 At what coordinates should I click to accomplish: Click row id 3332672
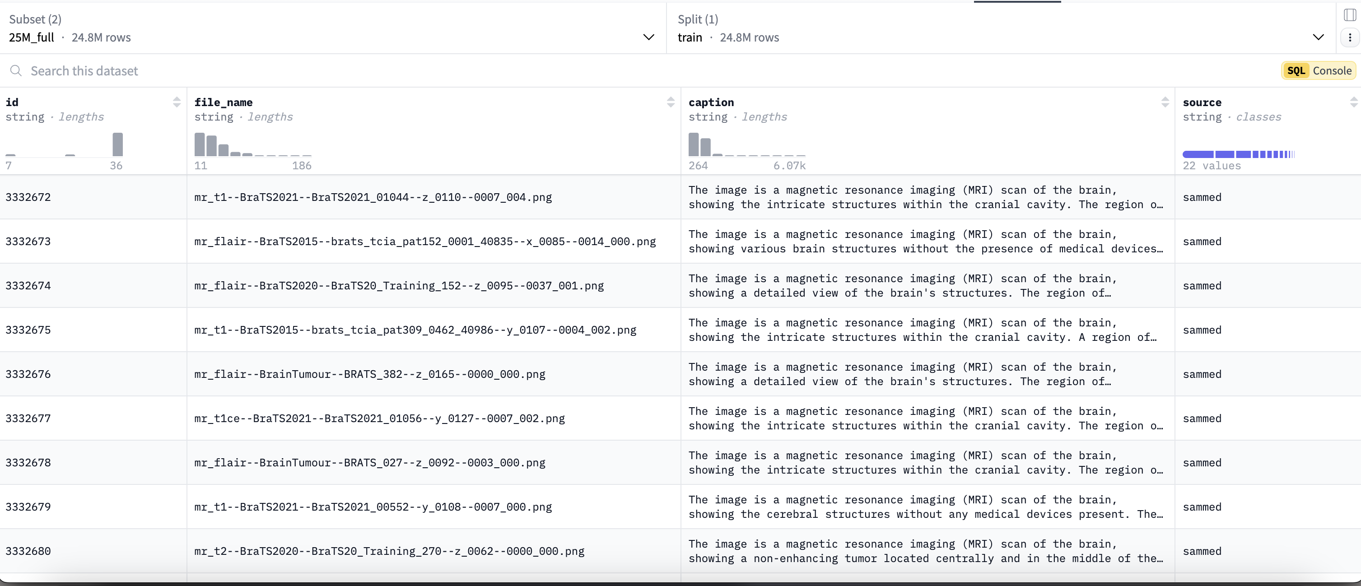(28, 197)
